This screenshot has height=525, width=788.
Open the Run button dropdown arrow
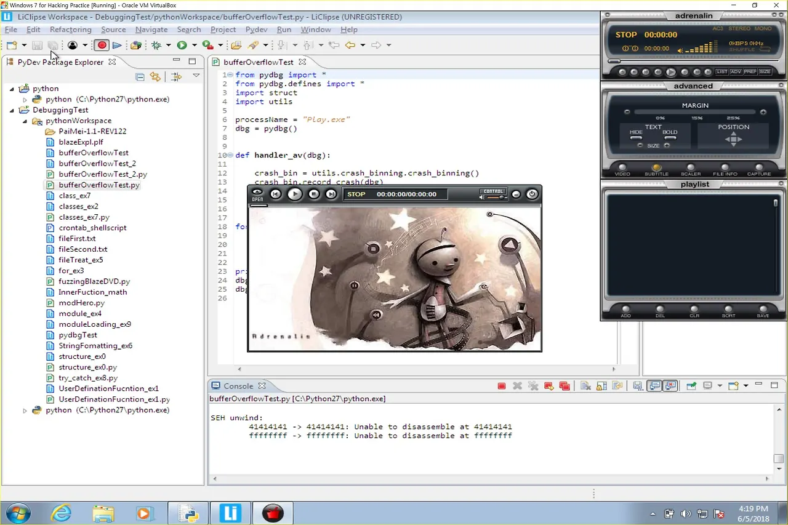pos(194,45)
